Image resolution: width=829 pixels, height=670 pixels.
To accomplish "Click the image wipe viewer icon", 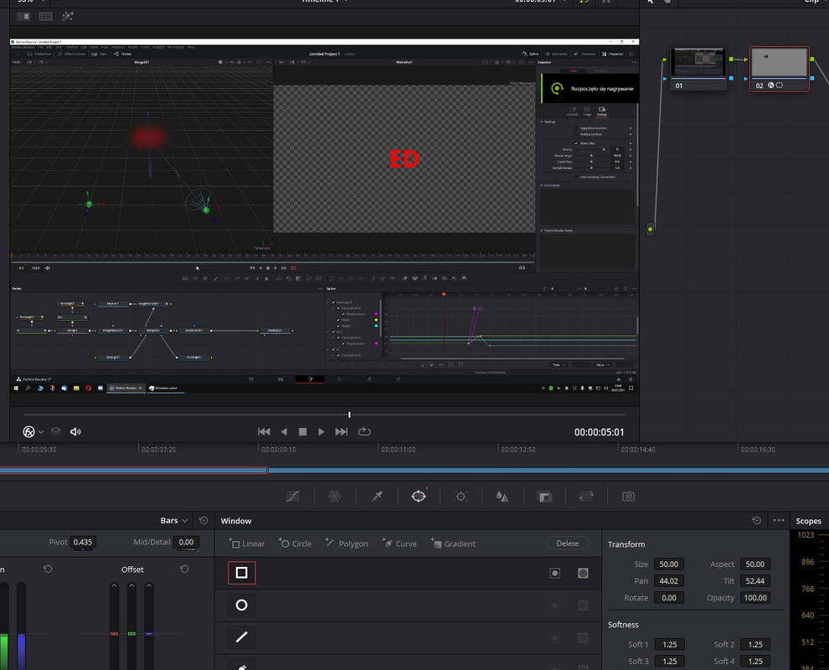I will [x=23, y=17].
